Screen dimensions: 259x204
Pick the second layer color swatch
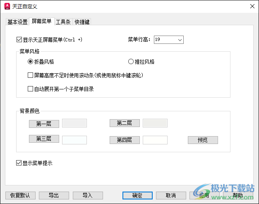point(155,123)
